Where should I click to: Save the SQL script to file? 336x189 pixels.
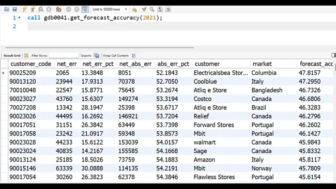pyautogui.click(x=14, y=9)
